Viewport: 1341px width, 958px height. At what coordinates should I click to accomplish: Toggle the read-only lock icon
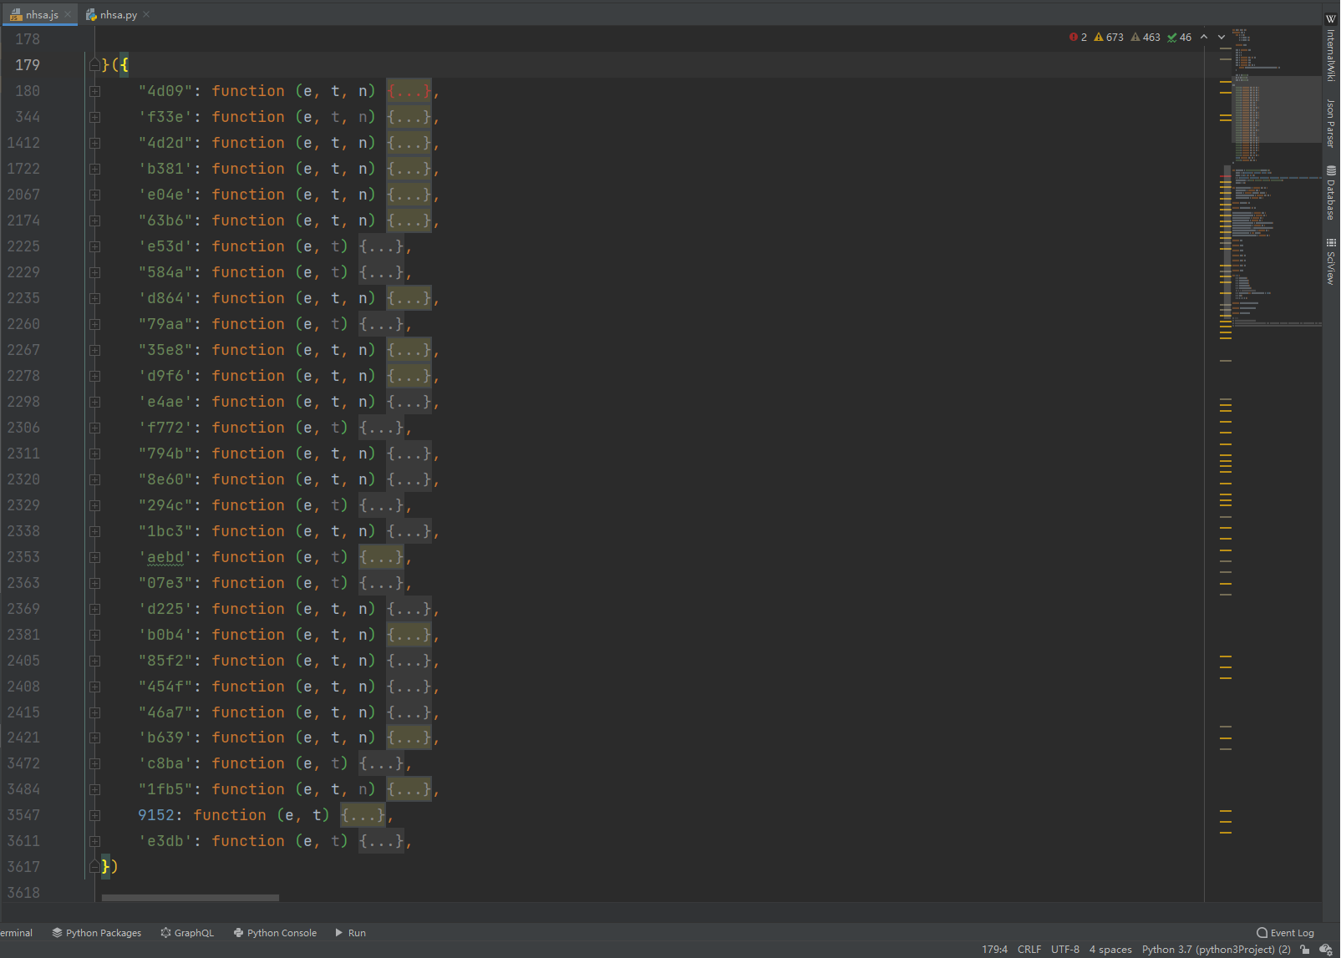pos(1305,950)
